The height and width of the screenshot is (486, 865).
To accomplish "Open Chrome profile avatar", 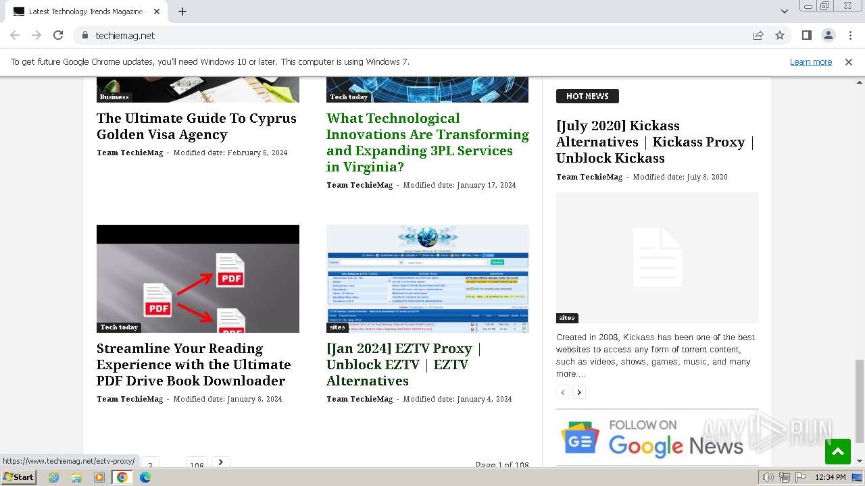I will click(x=828, y=35).
